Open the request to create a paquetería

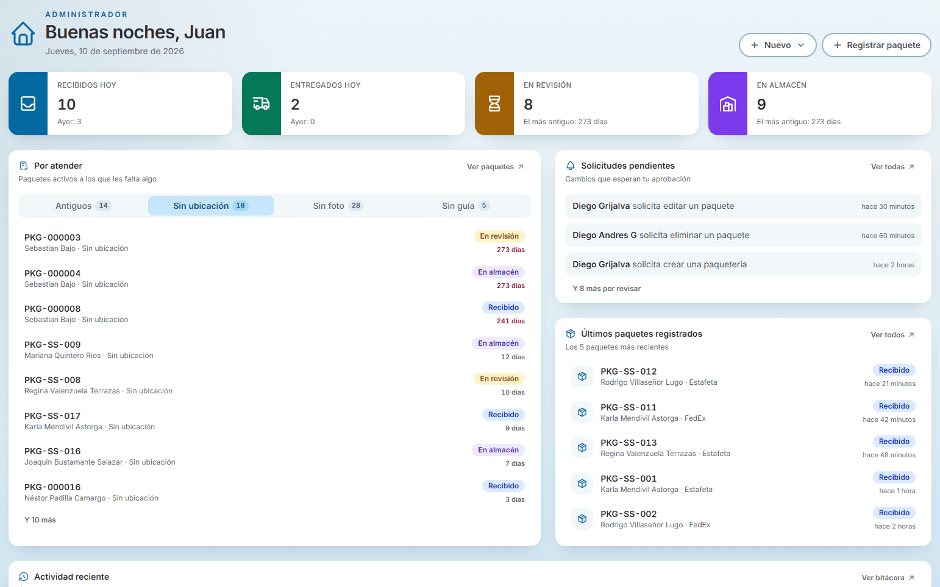click(x=743, y=264)
